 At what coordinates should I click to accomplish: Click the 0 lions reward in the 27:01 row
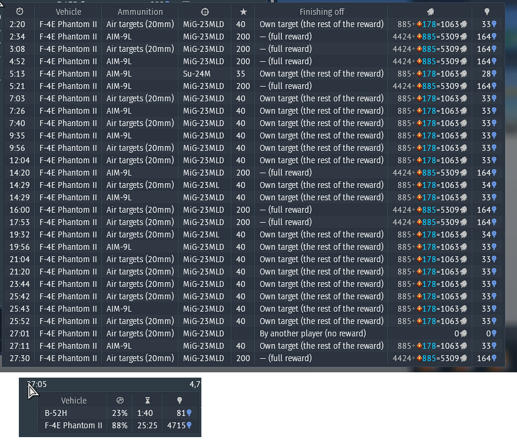pyautogui.click(x=460, y=333)
